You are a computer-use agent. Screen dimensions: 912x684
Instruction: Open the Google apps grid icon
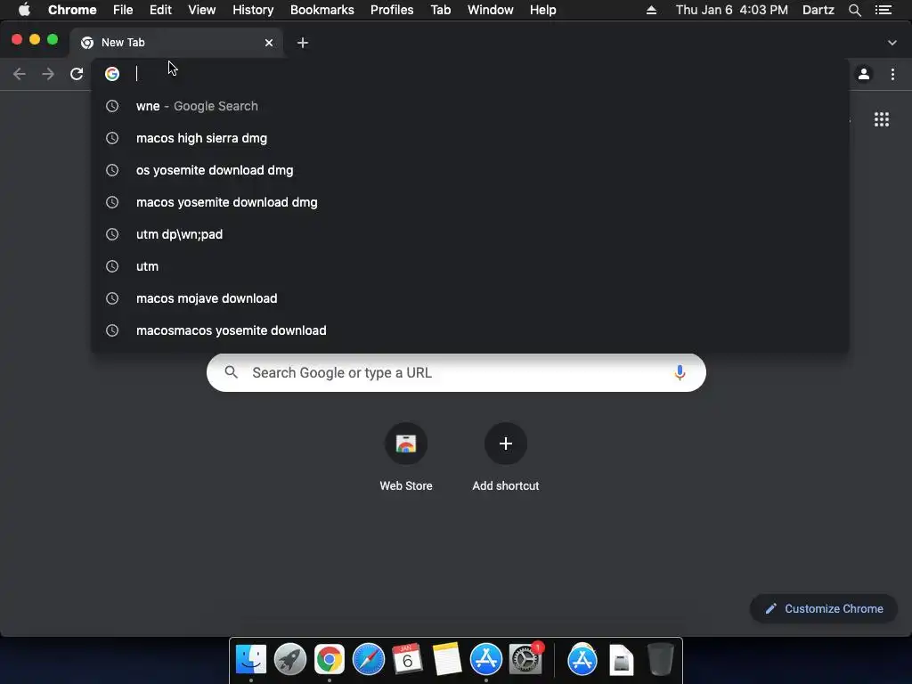pos(882,119)
